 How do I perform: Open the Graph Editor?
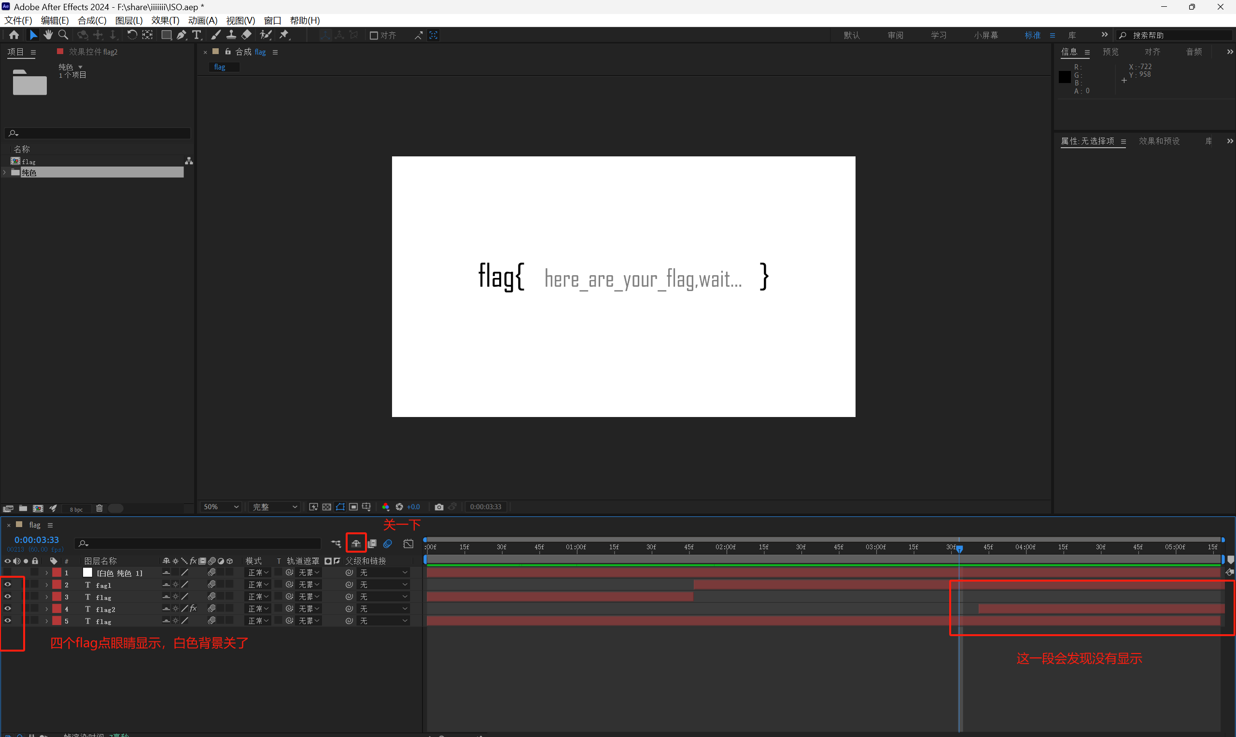coord(408,543)
